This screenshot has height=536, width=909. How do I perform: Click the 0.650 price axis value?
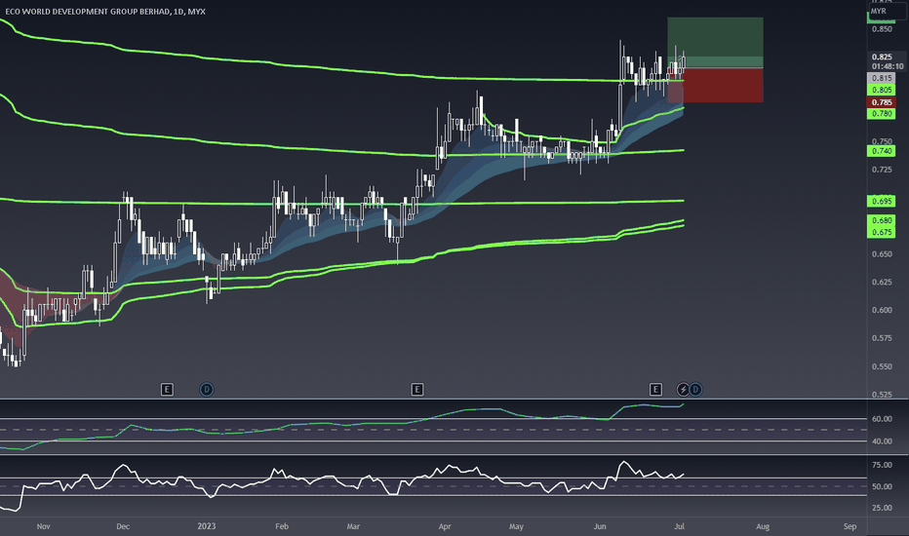[x=882, y=253]
